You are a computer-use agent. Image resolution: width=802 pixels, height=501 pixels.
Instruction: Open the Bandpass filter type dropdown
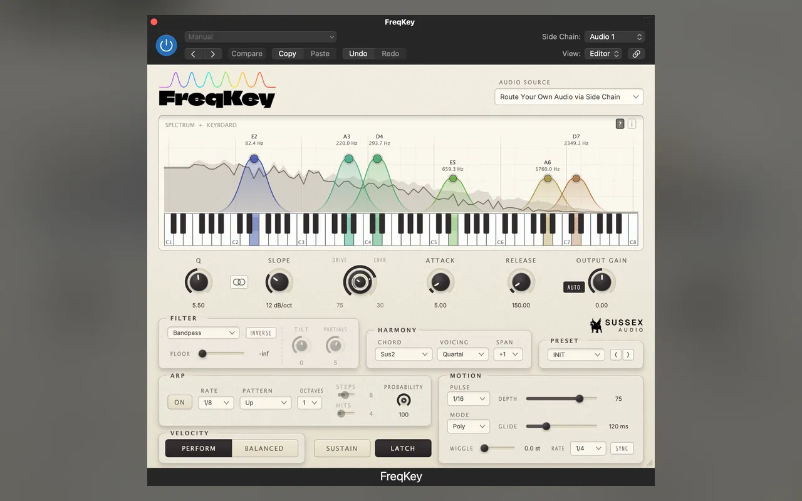203,333
